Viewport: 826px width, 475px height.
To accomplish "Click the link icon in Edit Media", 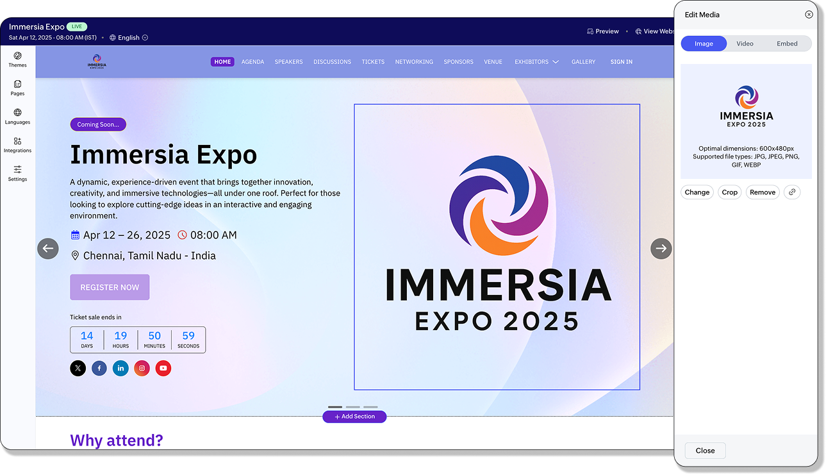I will click(792, 192).
